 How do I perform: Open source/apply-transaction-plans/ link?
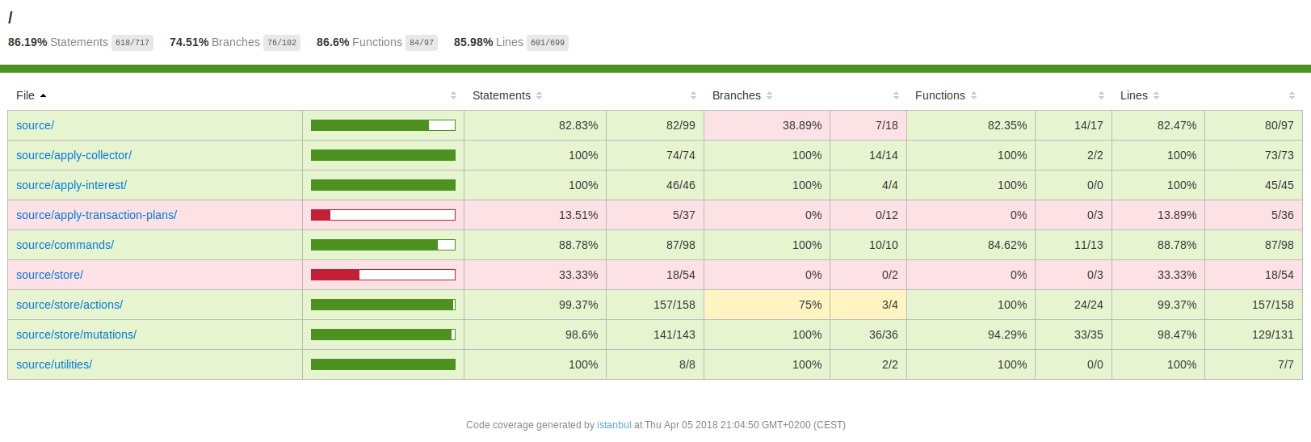[96, 215]
